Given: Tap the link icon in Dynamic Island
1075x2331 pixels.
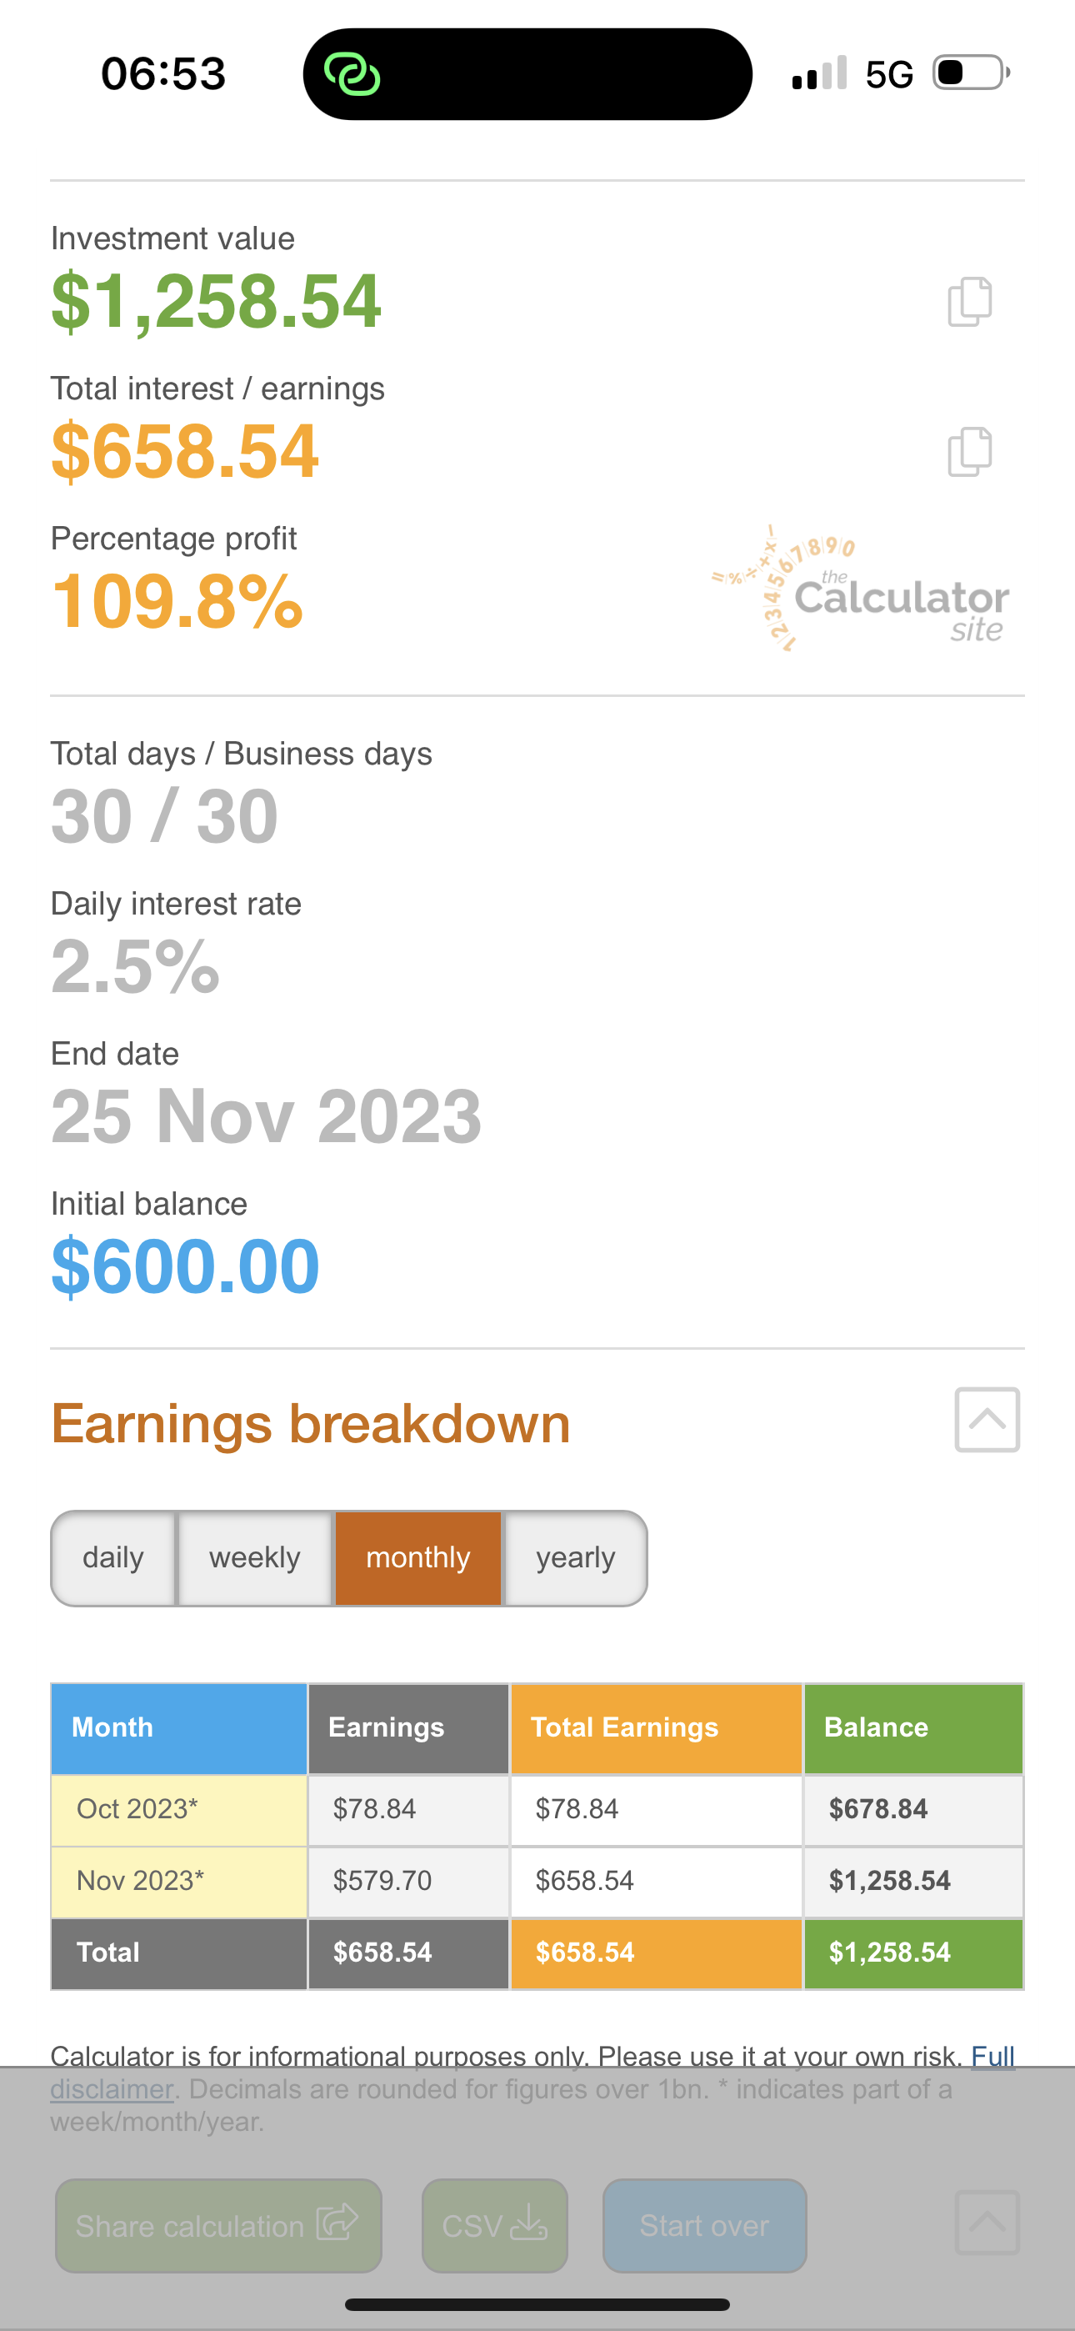Looking at the screenshot, I should (352, 74).
